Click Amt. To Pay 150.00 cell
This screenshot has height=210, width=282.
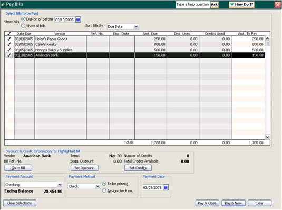(x=248, y=55)
